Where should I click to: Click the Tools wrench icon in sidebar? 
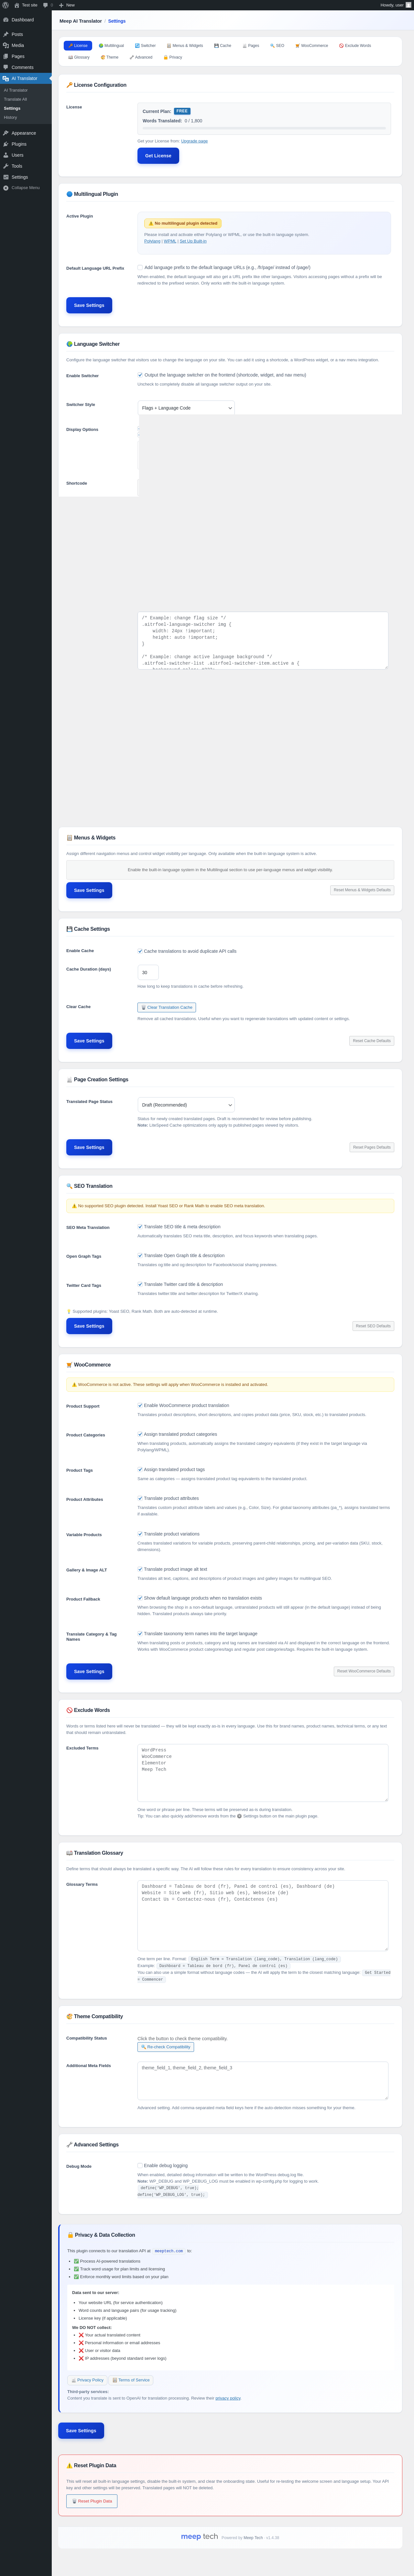coord(6,166)
